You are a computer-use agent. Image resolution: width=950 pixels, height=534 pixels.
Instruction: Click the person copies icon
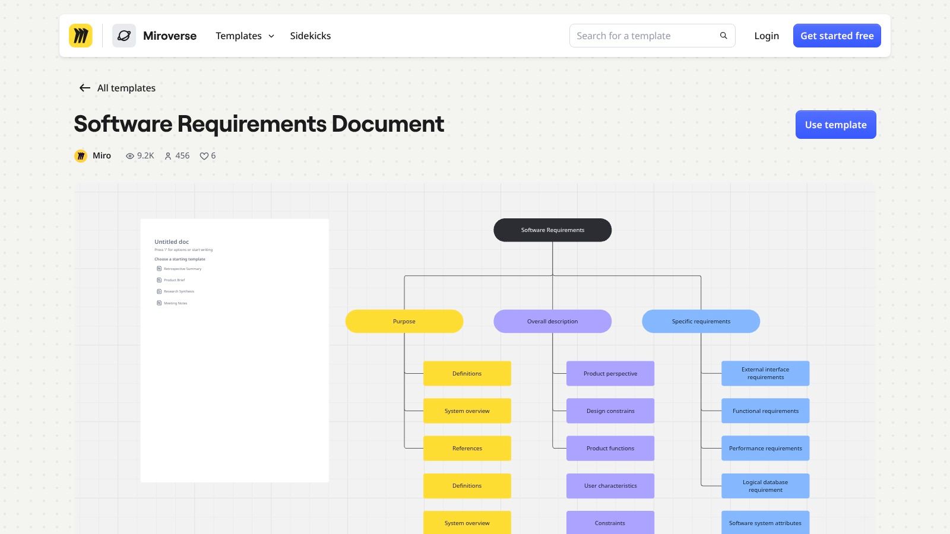coord(168,156)
